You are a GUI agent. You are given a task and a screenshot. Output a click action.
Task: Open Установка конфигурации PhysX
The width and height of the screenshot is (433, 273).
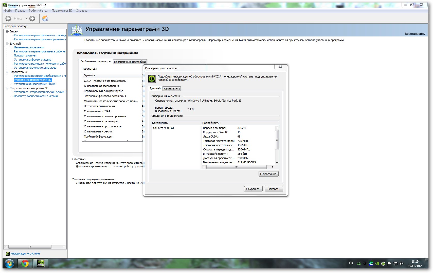pyautogui.click(x=34, y=84)
